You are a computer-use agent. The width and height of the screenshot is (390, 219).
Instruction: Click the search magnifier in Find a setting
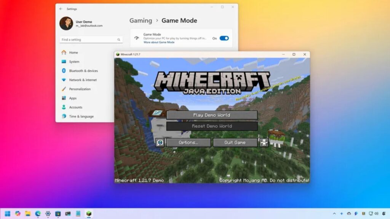coord(119,40)
